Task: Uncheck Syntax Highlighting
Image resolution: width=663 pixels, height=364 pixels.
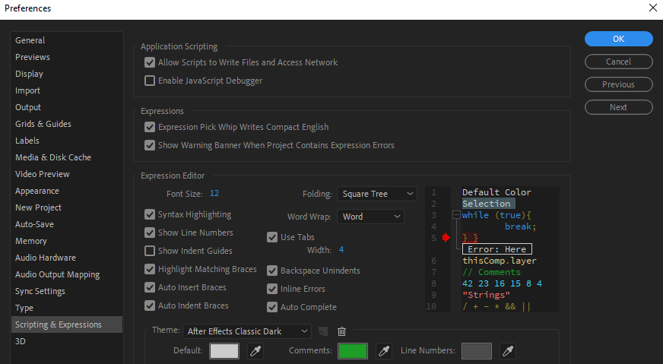Action: click(x=150, y=214)
